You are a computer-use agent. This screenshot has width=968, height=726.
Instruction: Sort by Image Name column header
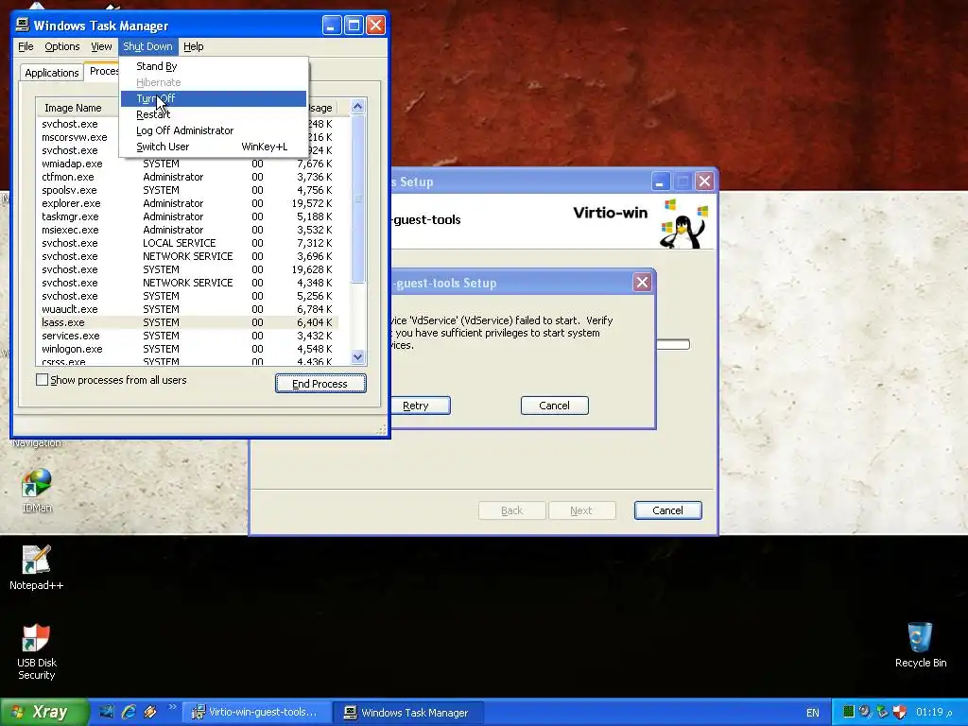click(x=78, y=108)
